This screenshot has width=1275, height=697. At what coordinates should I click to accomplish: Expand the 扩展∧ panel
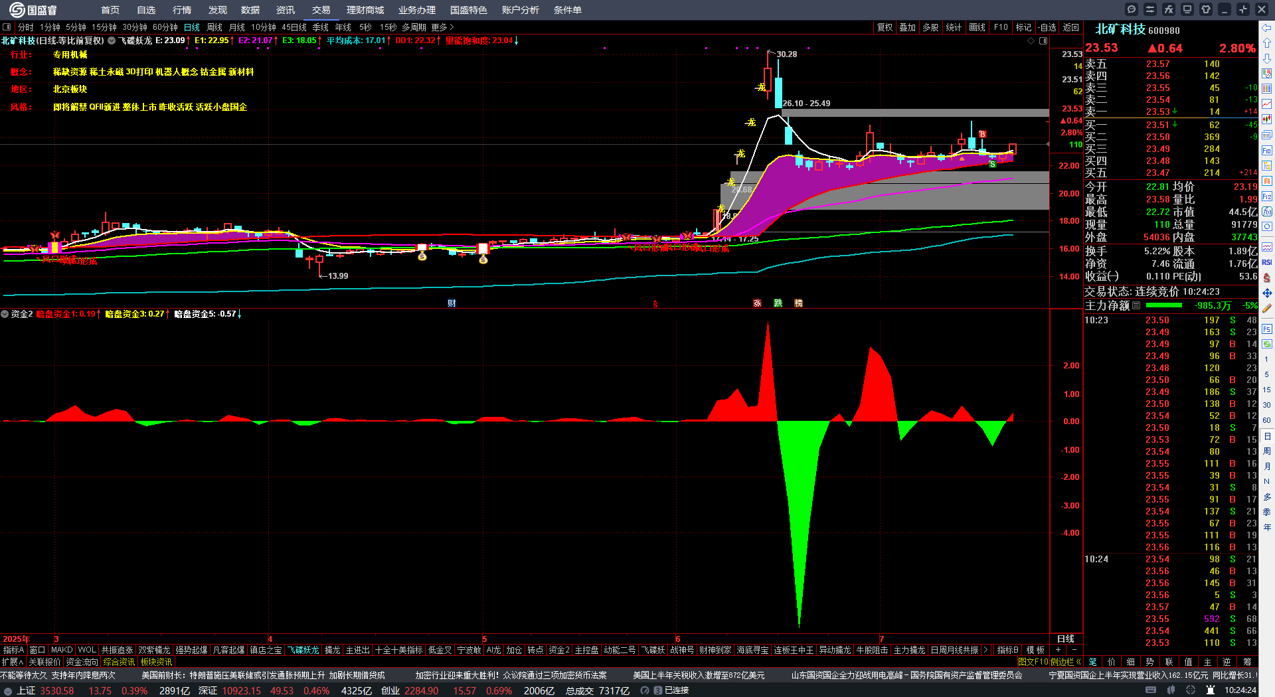13,662
